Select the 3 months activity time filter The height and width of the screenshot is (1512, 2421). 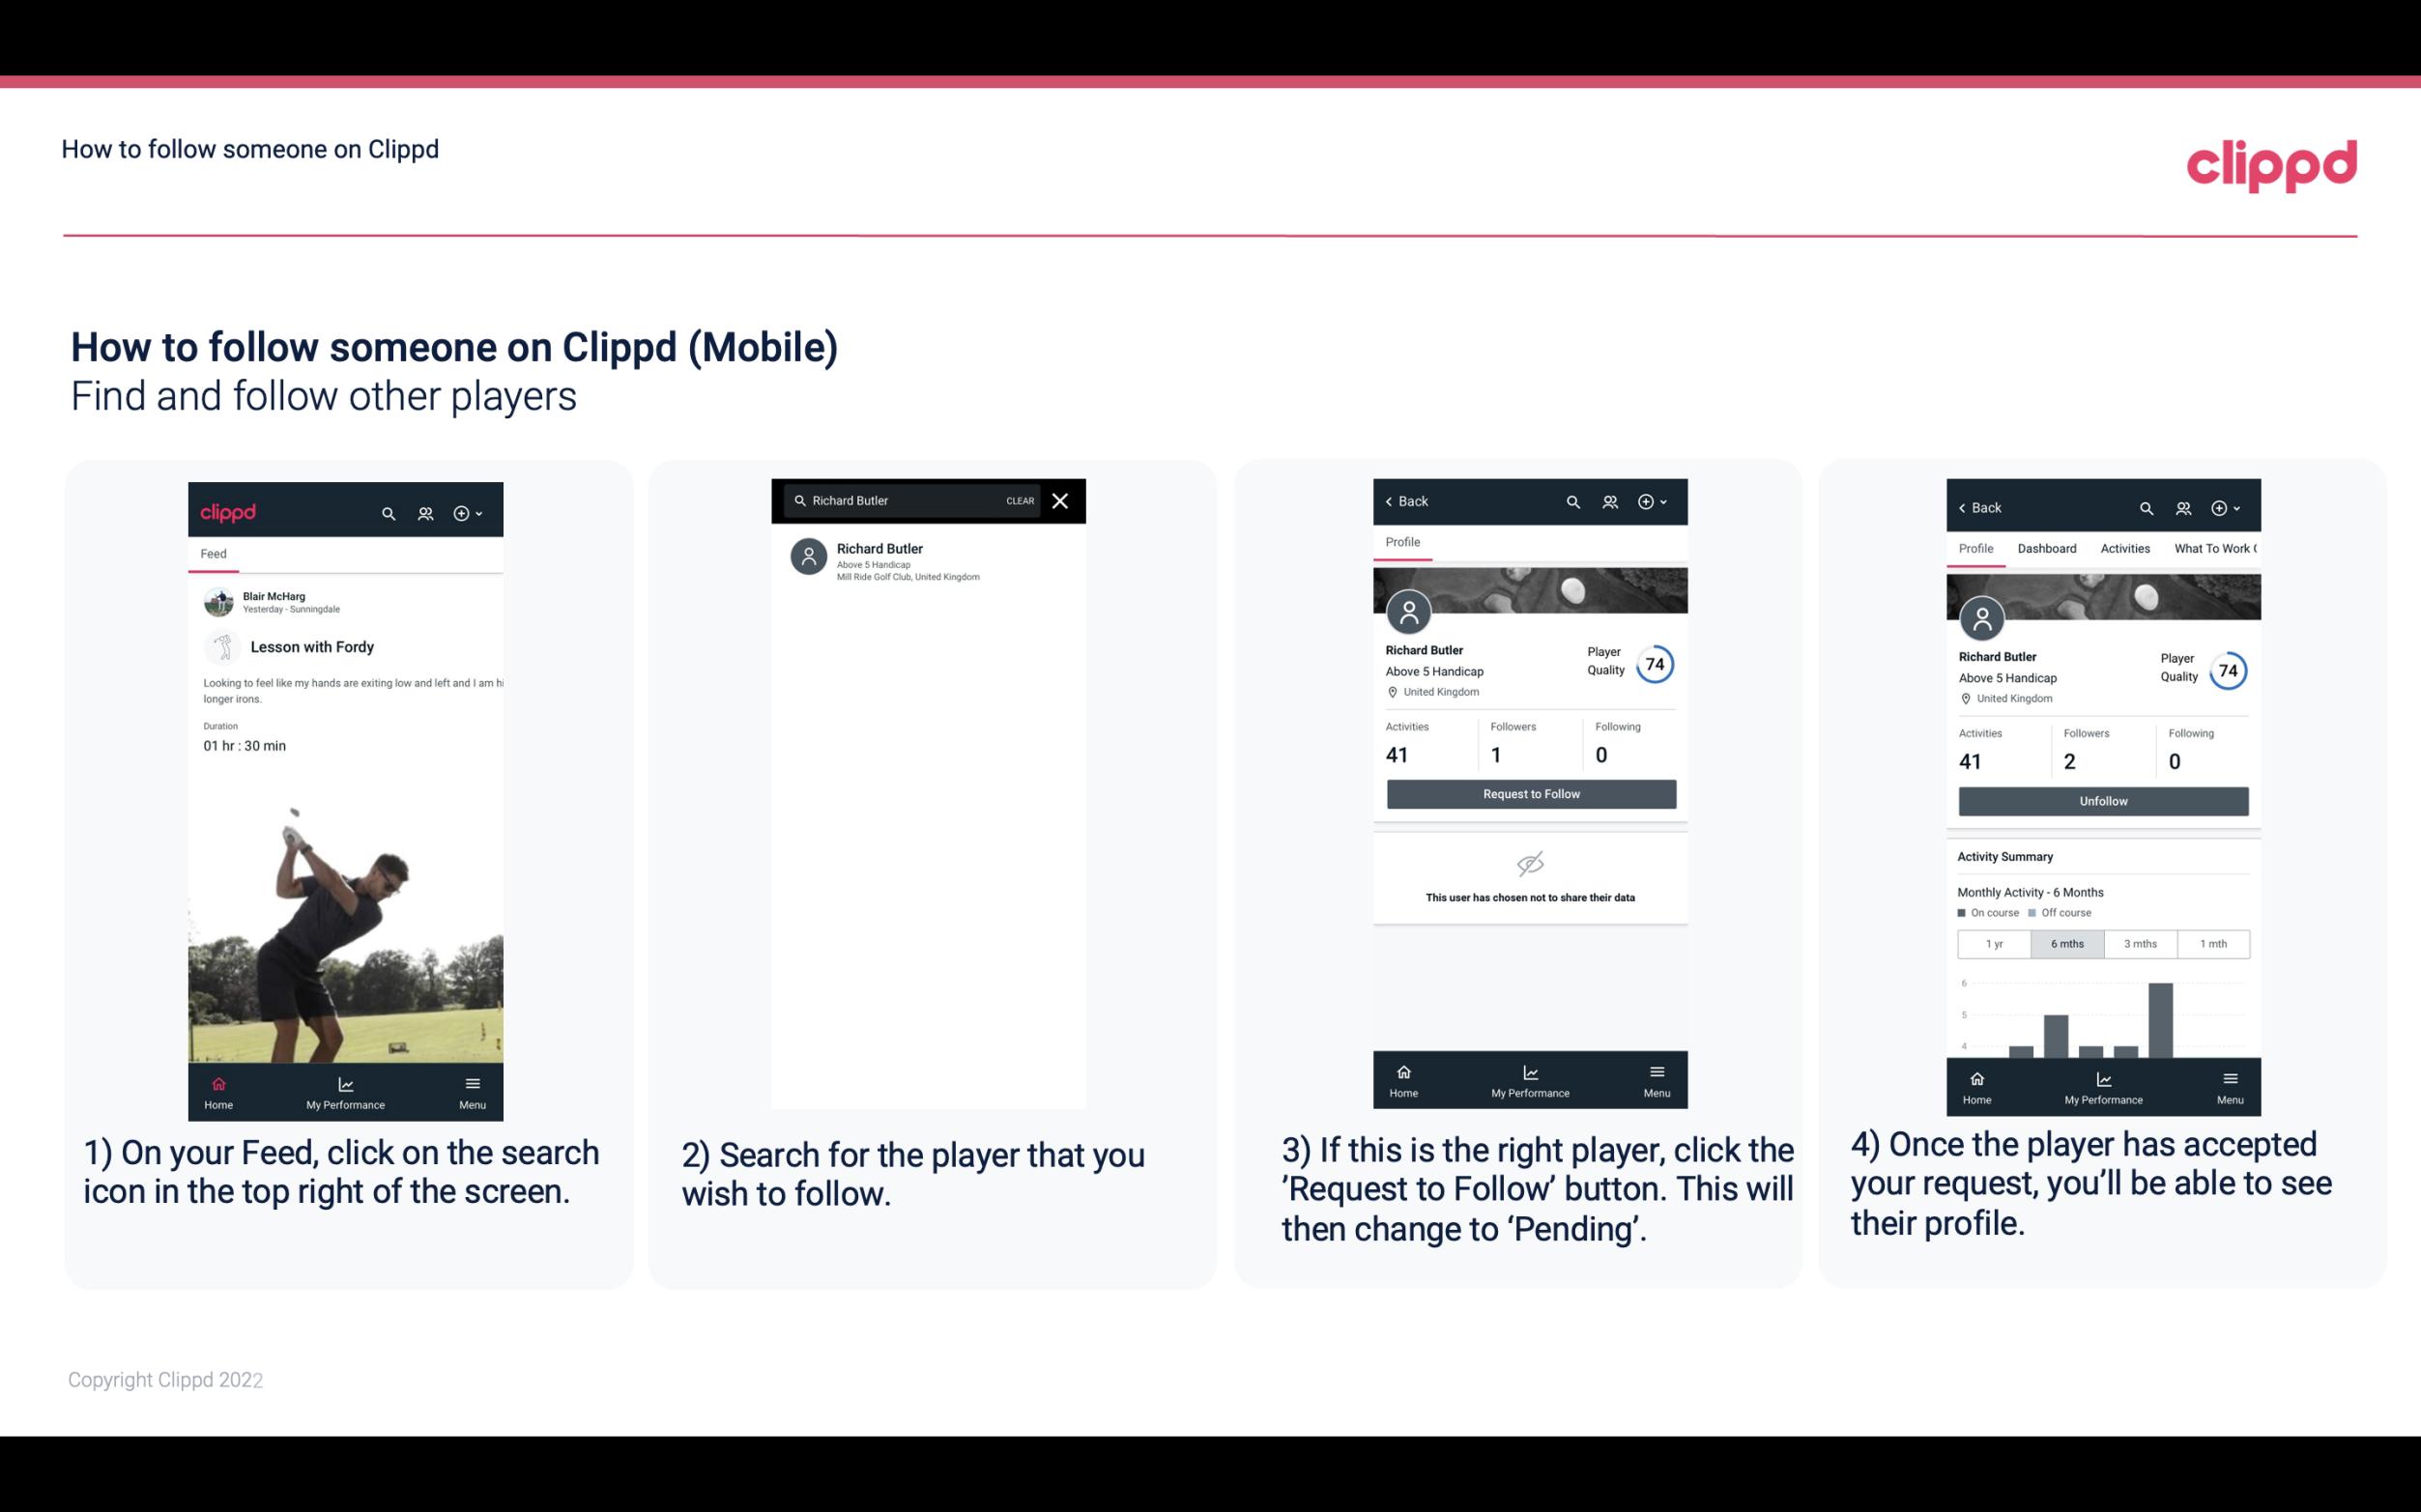(2139, 942)
